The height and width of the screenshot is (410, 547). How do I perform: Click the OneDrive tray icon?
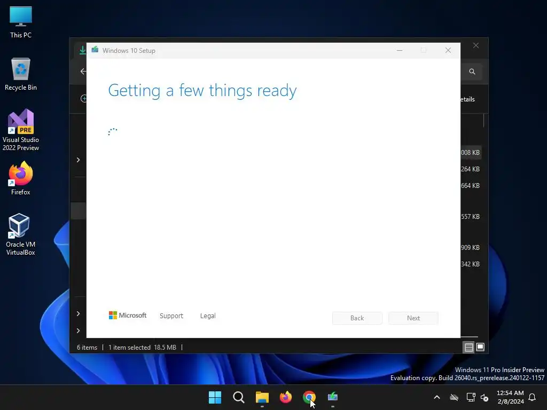click(454, 397)
